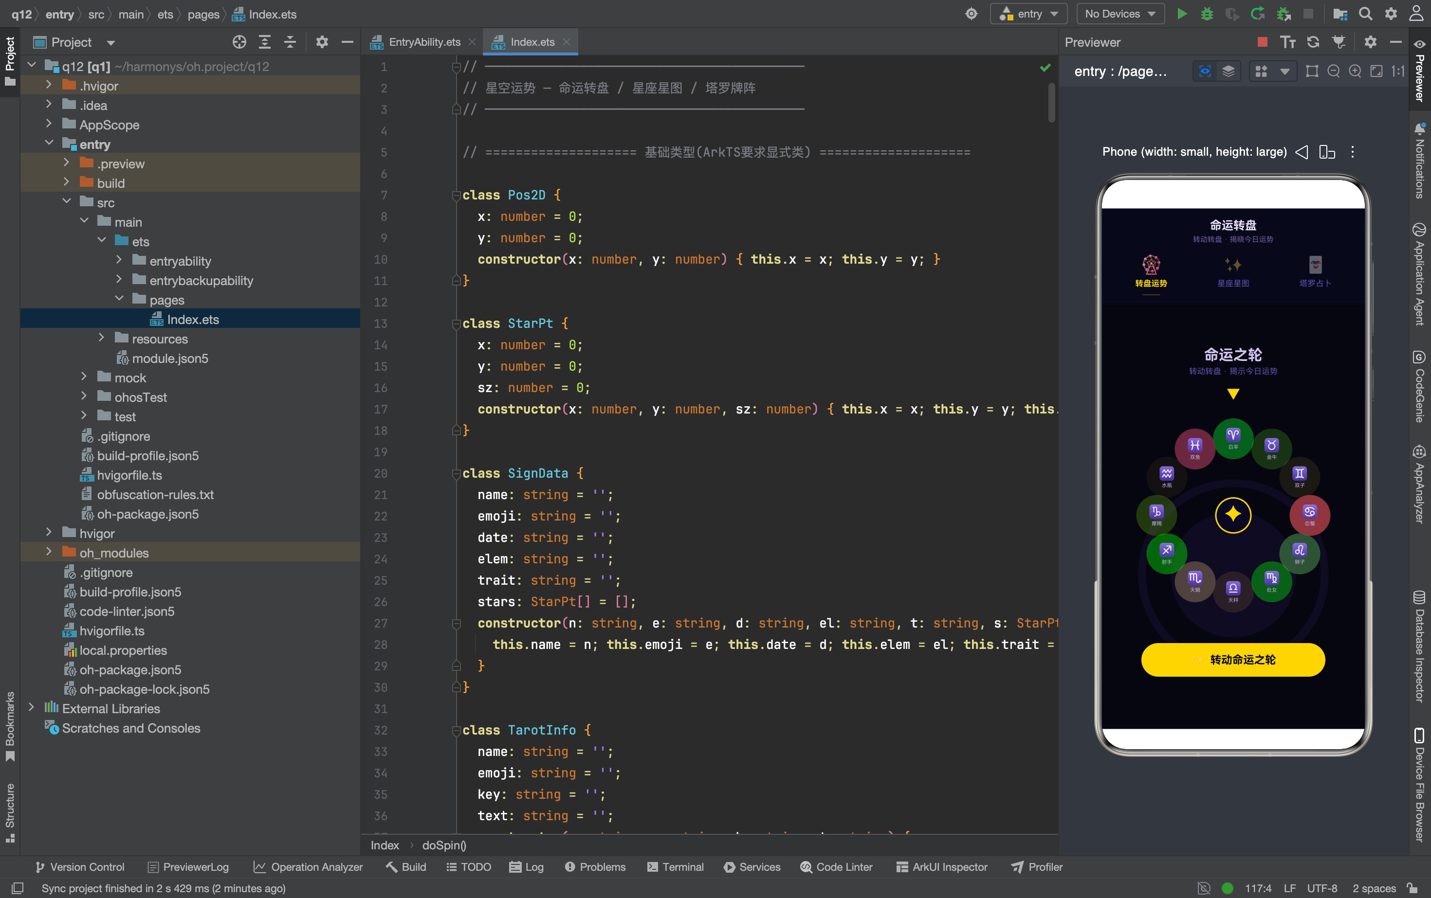1431x898 pixels.
Task: Open the device profile grid dropdown in Previewer
Action: click(x=1272, y=72)
